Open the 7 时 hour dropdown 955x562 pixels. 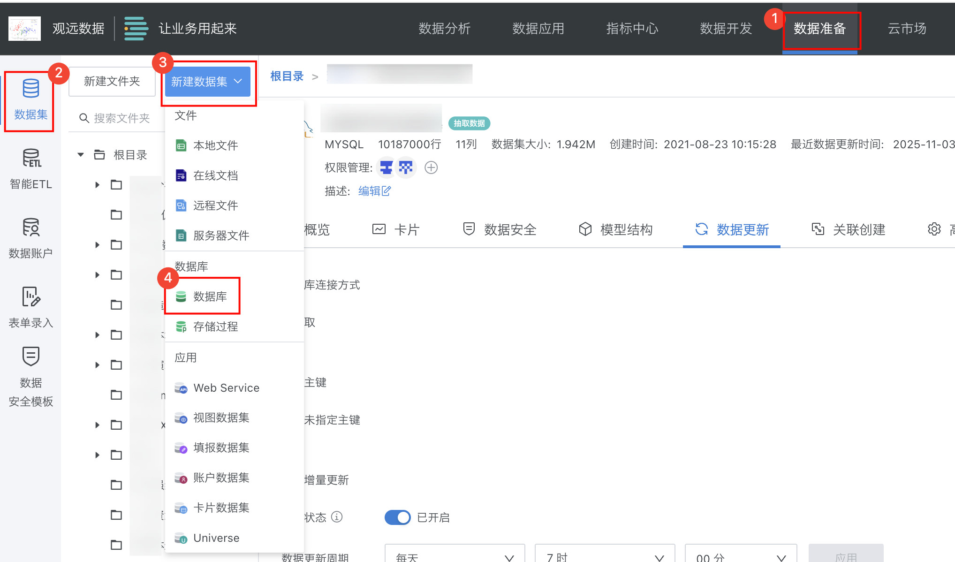click(604, 556)
